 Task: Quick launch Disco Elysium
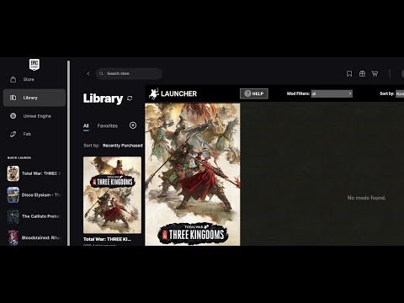click(x=35, y=194)
